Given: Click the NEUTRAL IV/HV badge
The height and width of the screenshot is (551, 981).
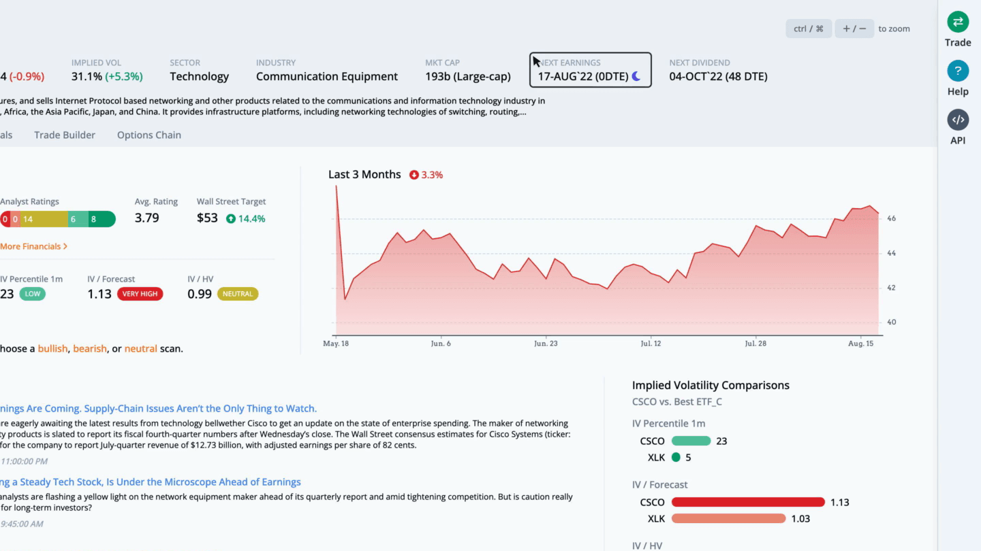Looking at the screenshot, I should point(238,294).
